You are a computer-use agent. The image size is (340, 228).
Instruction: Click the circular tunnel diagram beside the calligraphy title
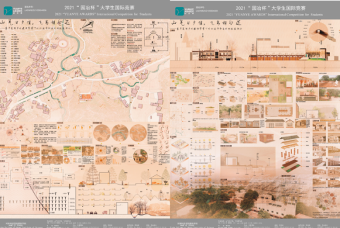pyautogui.click(x=318, y=32)
